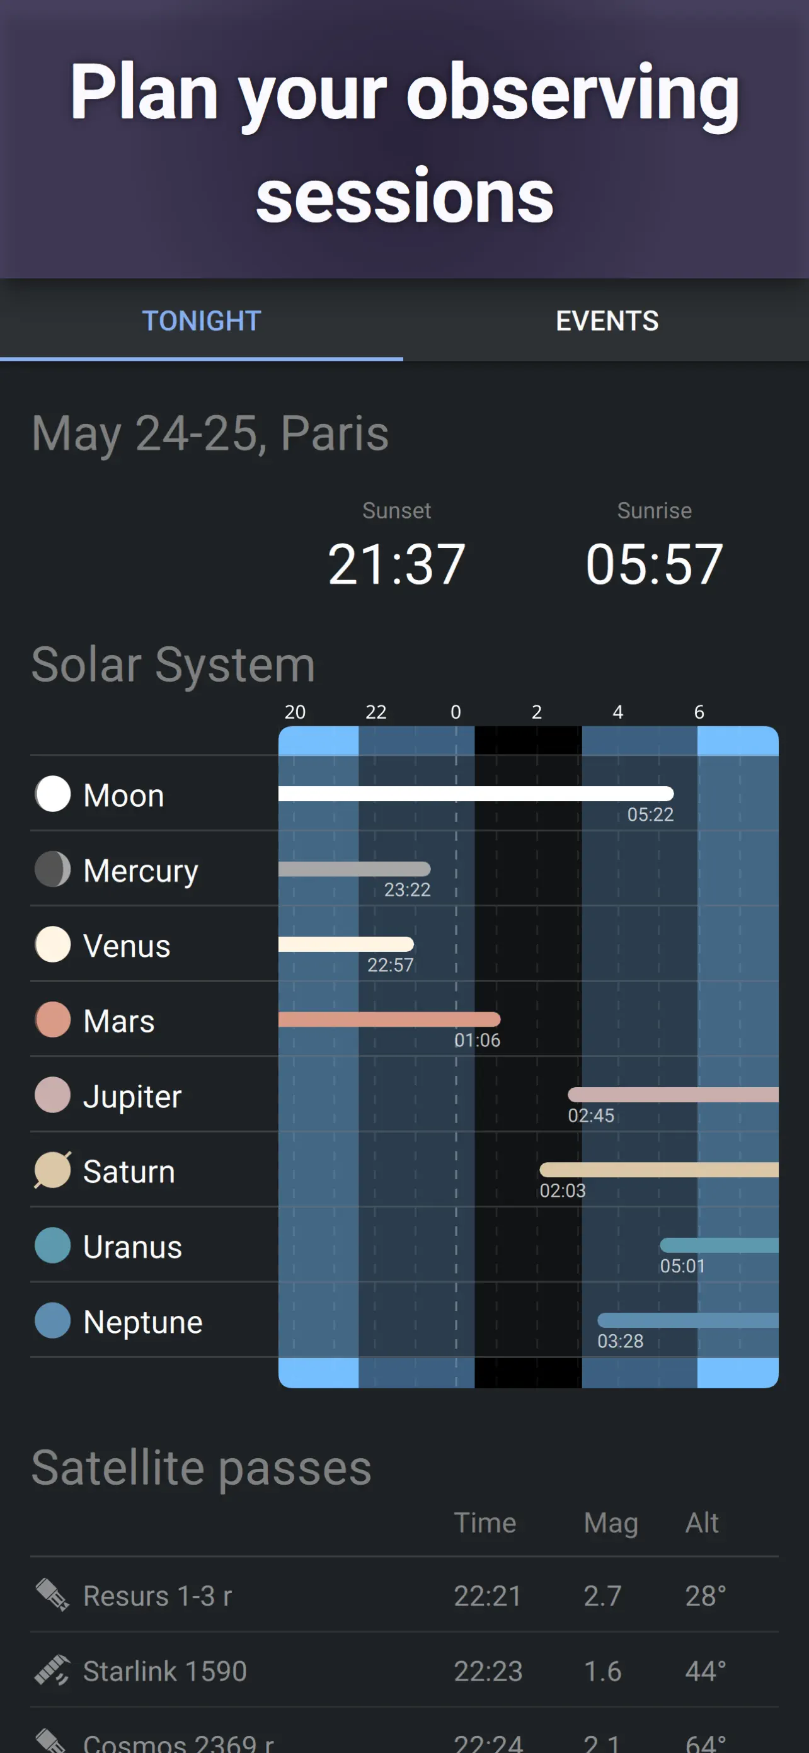Image resolution: width=809 pixels, height=1753 pixels.
Task: Open the Starlink 1590 pass entry
Action: tap(404, 1670)
